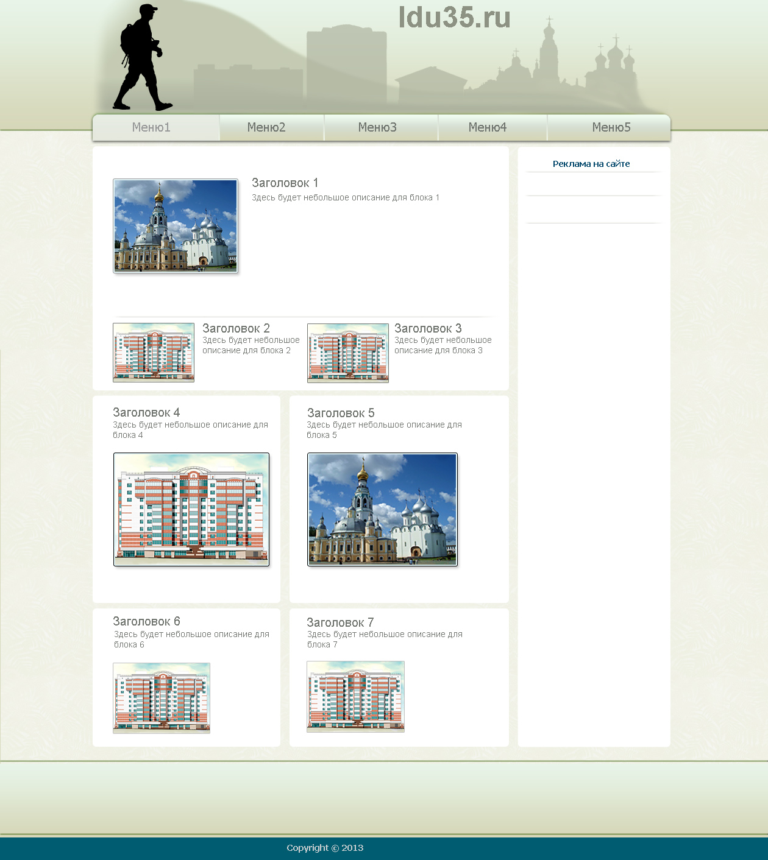
Task: Click the Idu35.ru site logo text
Action: (454, 17)
